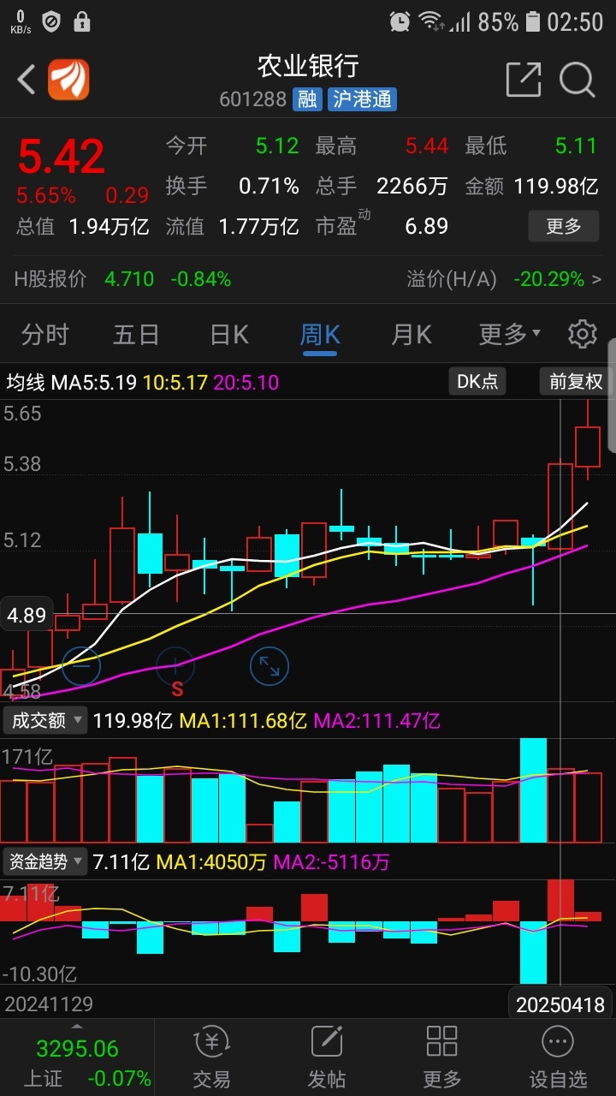Tap the battery status icon
616x1096 pixels.
pos(533,21)
